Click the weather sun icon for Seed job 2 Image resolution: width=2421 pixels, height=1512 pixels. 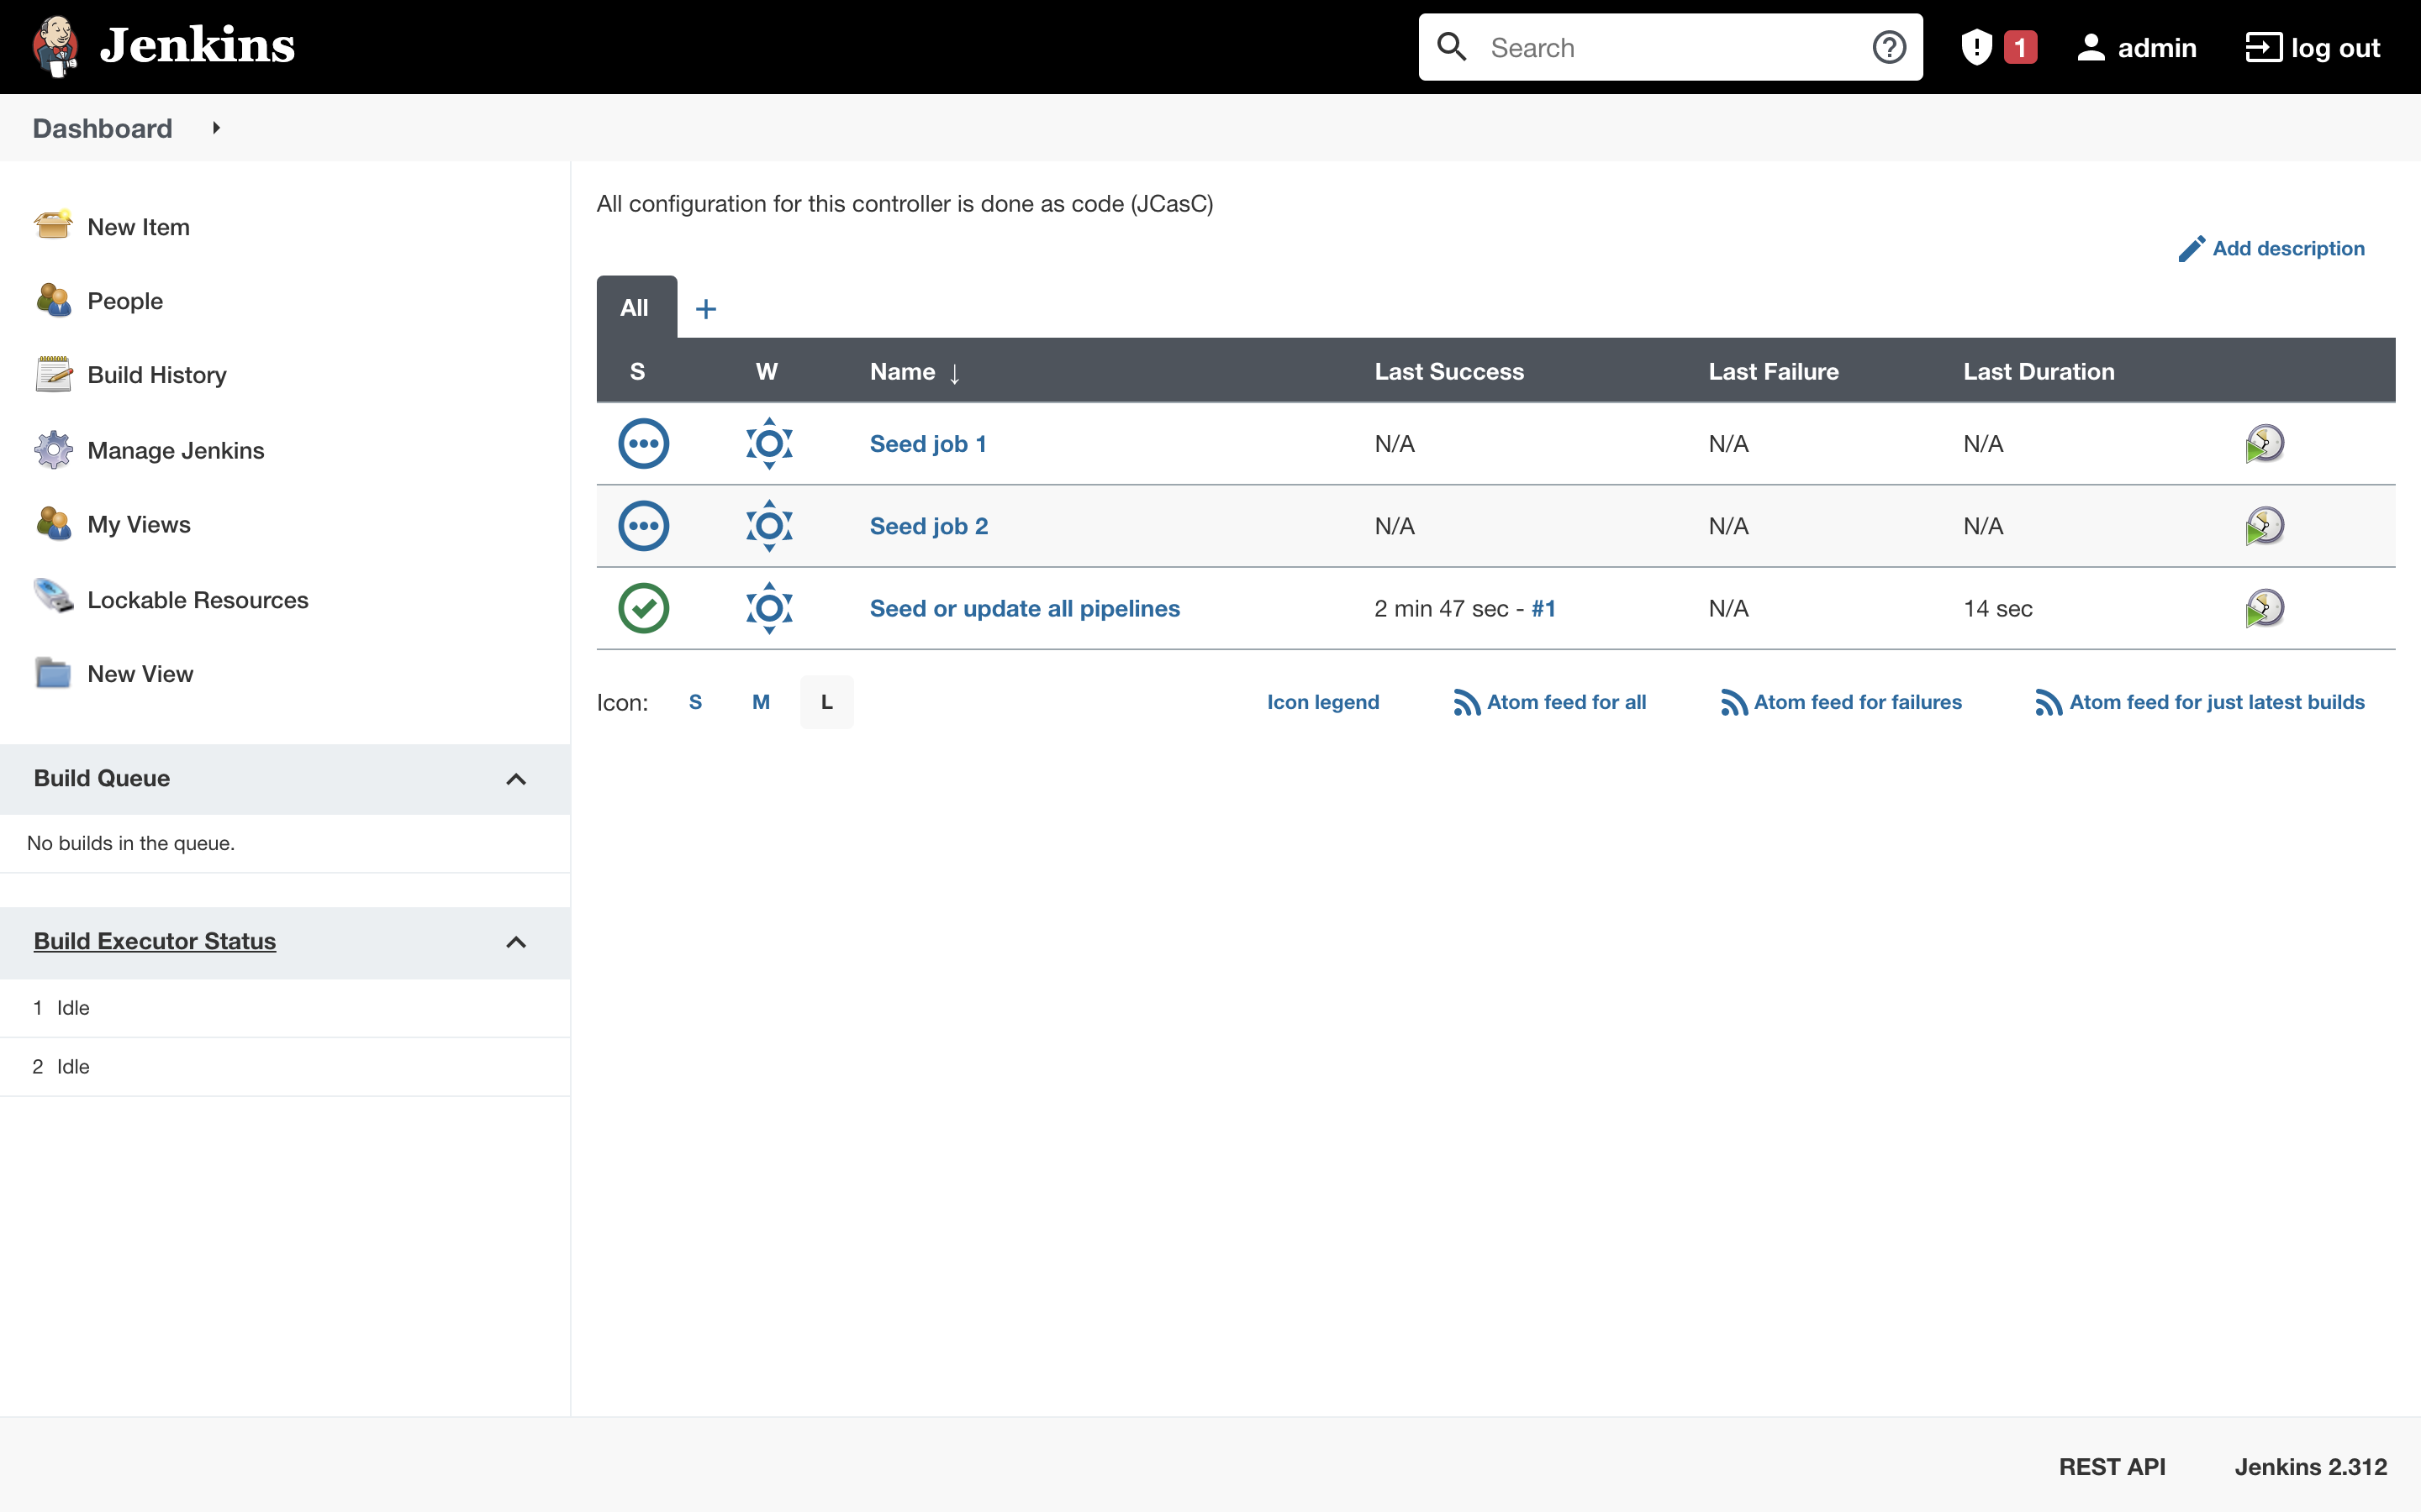tap(768, 525)
